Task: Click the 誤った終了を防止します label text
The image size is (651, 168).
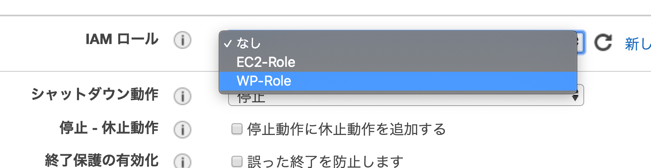Action: pyautogui.click(x=325, y=161)
